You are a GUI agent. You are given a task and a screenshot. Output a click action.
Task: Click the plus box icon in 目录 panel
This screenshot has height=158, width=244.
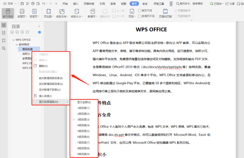[22, 32]
